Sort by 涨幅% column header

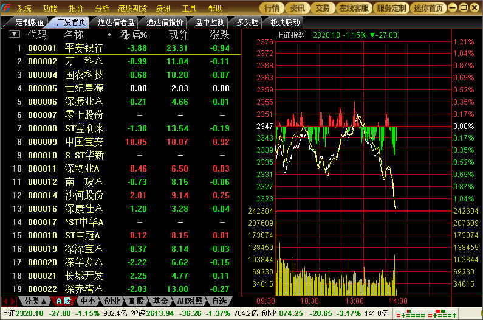click(134, 35)
